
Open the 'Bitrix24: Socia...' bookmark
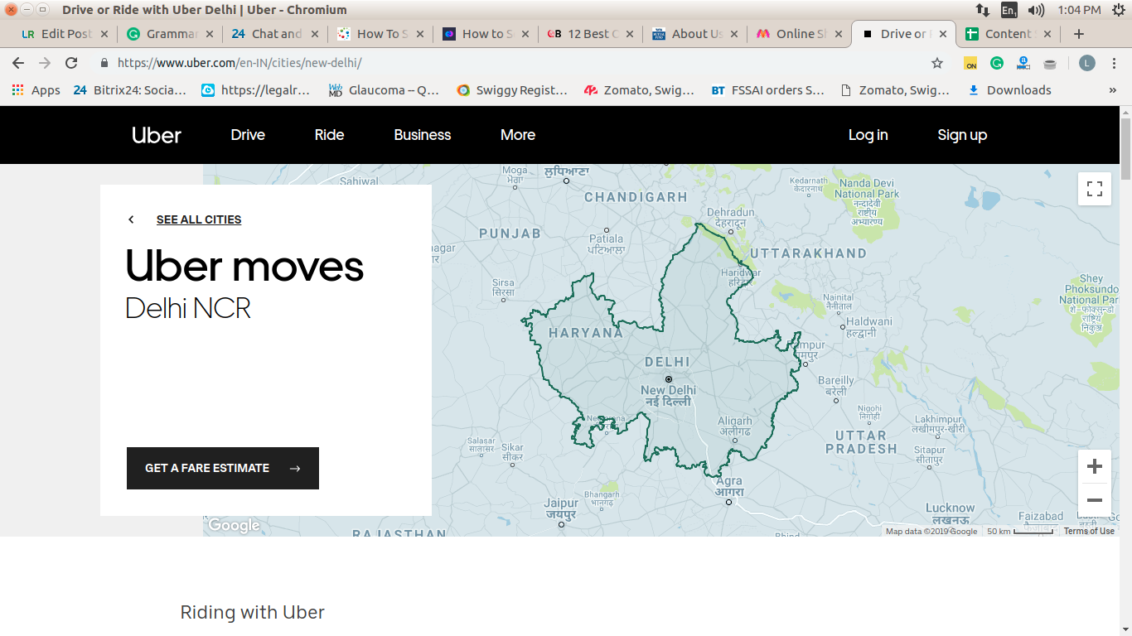point(129,90)
